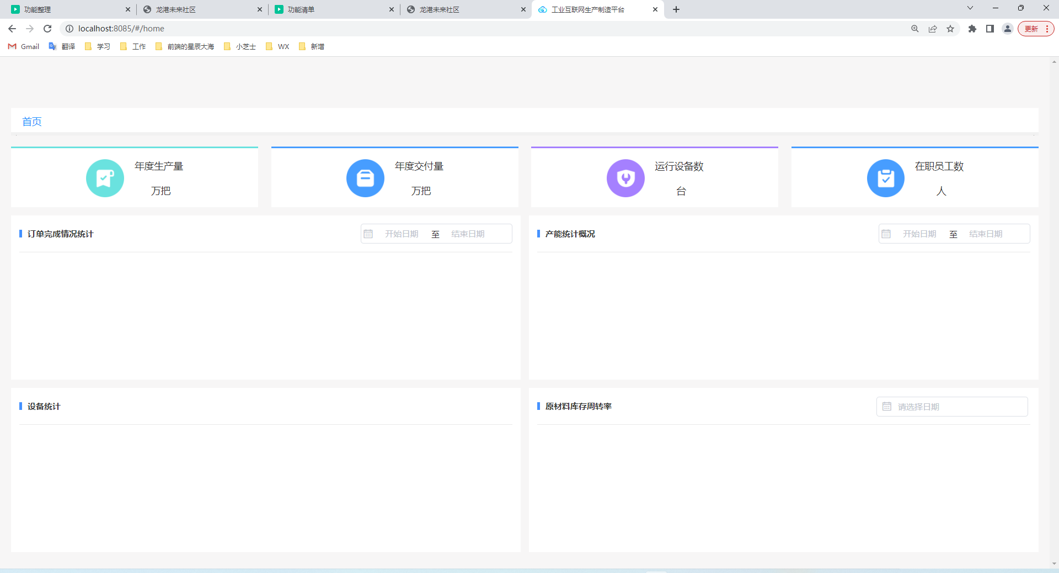1059x573 pixels.
Task: Open the Gmail bookmark
Action: click(x=24, y=47)
